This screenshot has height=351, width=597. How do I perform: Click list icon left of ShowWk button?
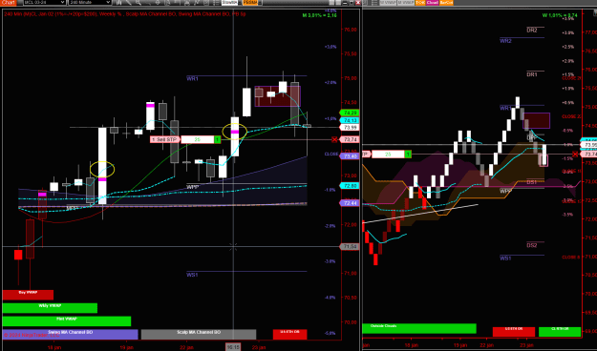pyautogui.click(x=216, y=2)
